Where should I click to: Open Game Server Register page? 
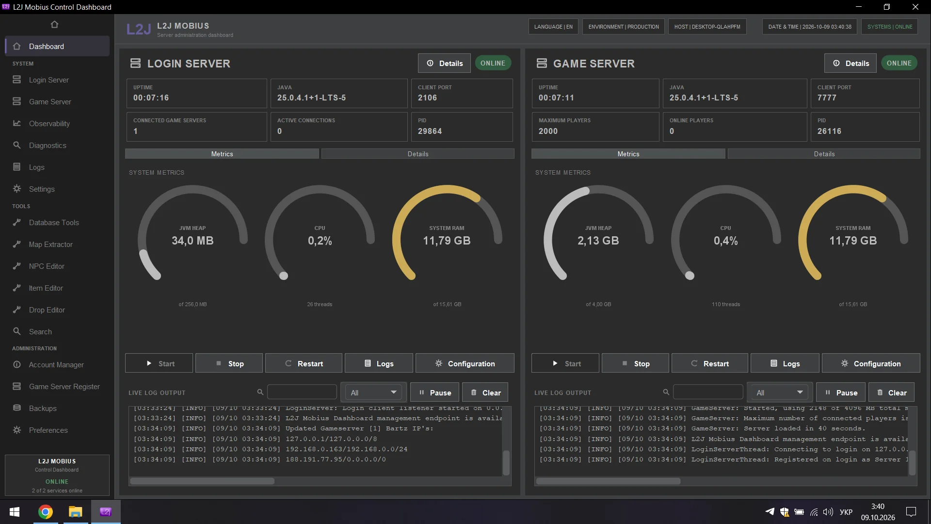pos(57,387)
